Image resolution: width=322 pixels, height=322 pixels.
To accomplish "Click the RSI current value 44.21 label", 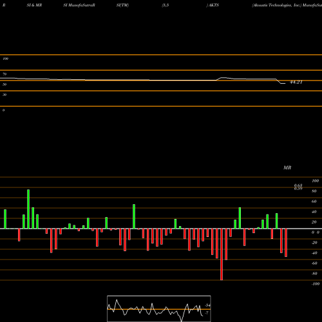I will pos(296,82).
